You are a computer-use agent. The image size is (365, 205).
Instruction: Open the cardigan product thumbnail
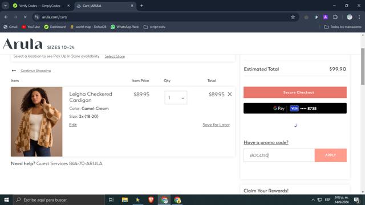36,121
